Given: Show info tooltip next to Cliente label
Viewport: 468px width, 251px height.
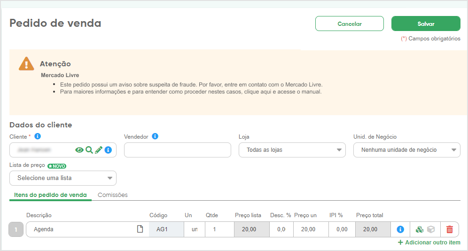Looking at the screenshot, I should (38, 136).
